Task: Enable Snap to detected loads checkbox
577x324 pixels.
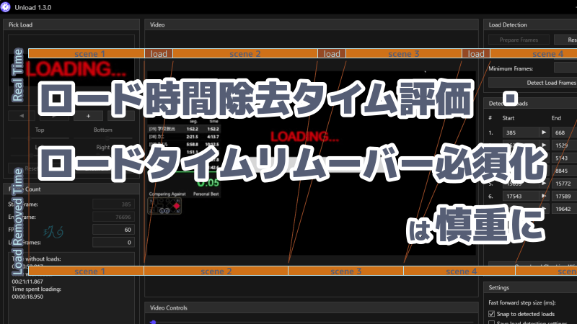Action: [x=491, y=315]
